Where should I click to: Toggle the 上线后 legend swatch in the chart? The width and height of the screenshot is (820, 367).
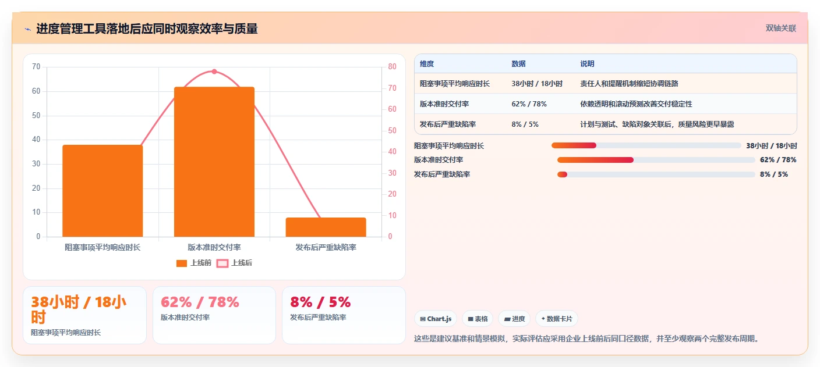click(222, 263)
